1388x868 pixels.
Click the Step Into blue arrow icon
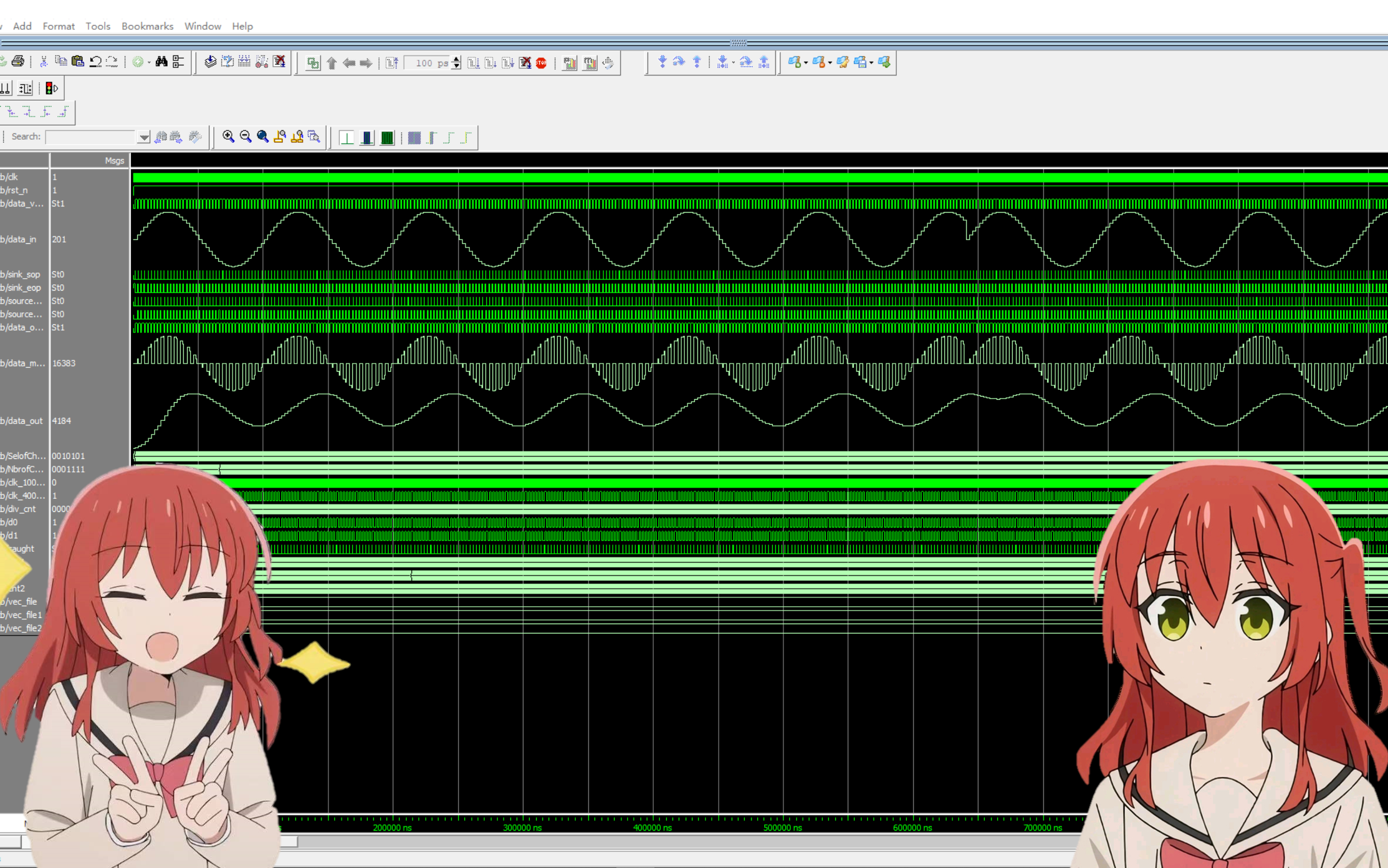[663, 62]
